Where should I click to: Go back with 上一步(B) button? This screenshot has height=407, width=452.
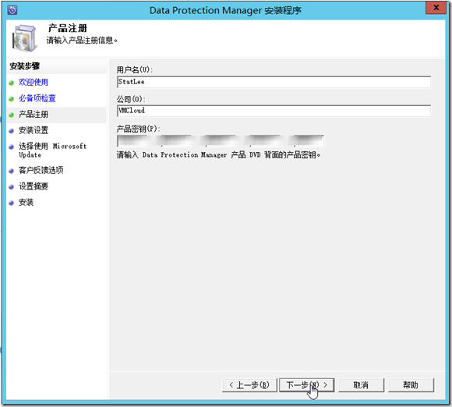(249, 385)
